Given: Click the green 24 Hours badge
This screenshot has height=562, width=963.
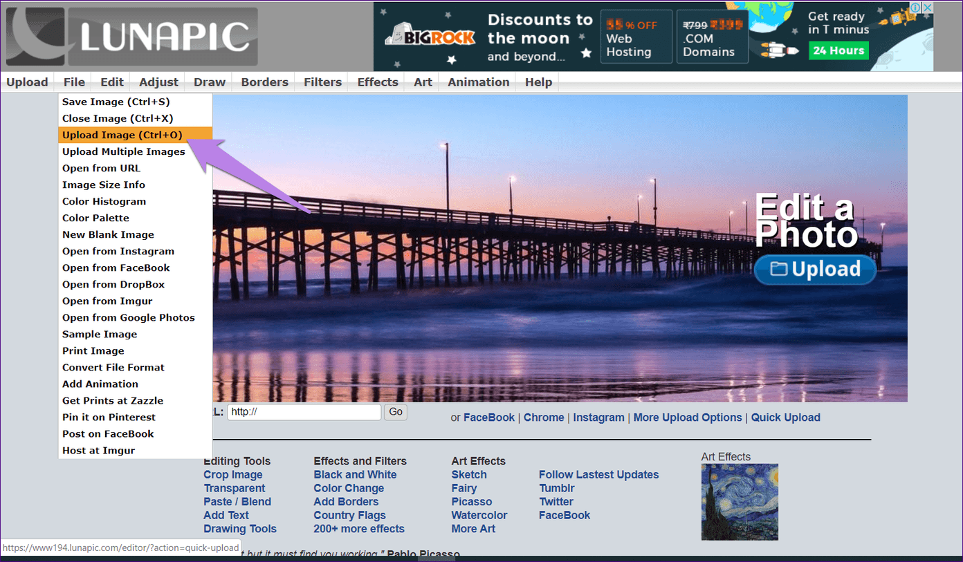Looking at the screenshot, I should 838,50.
